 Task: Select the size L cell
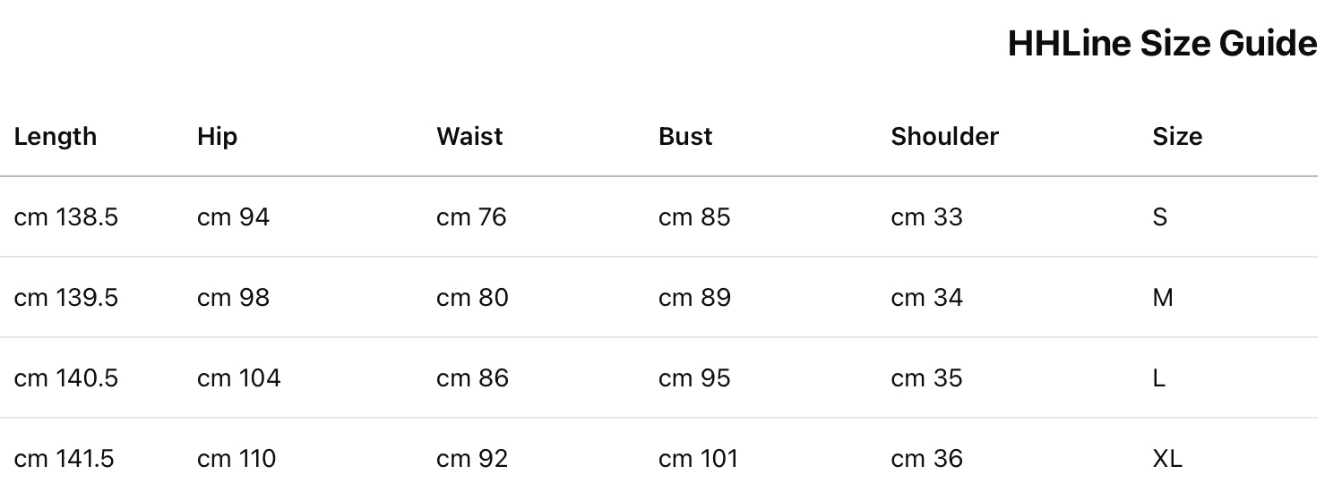click(1159, 378)
